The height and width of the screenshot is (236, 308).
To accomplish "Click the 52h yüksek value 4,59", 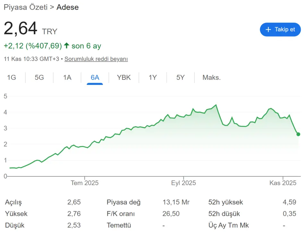I will pyautogui.click(x=289, y=202).
